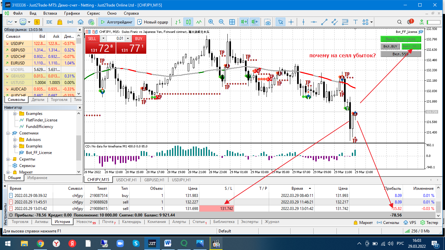The width and height of the screenshot is (445, 250).
Task: Select the trendline drawing tool
Action: point(324,22)
